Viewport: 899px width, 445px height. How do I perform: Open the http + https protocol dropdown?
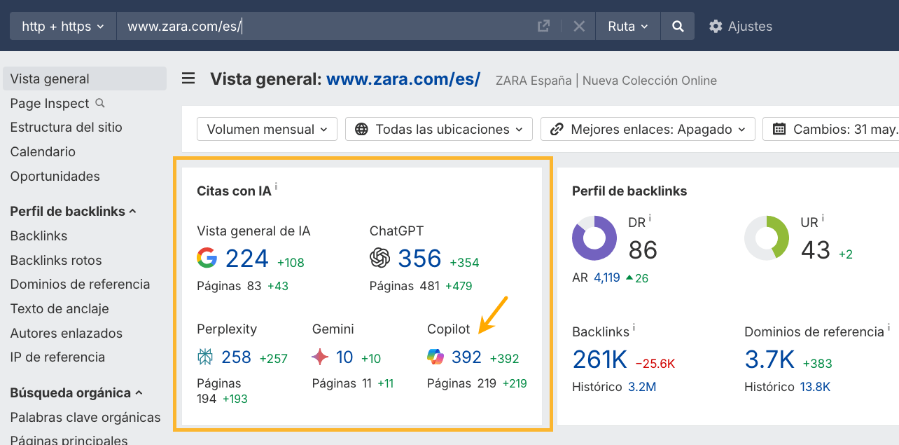(x=63, y=26)
